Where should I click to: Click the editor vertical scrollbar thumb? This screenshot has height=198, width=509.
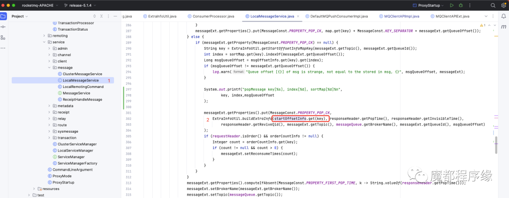pos(496,145)
